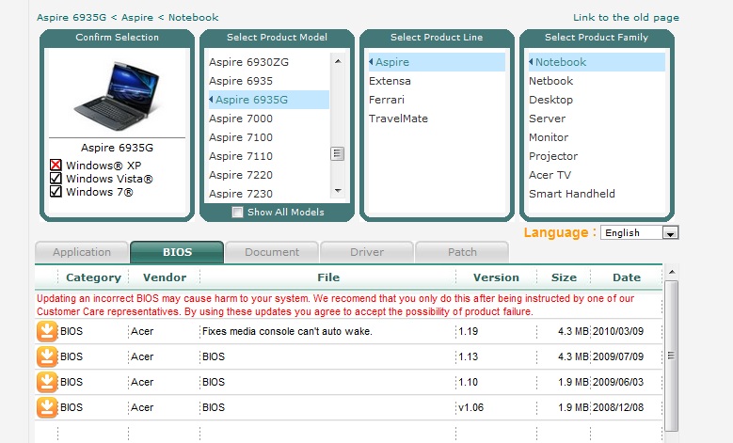This screenshot has width=733, height=443.
Task: Select Projector product family
Action: 597,156
